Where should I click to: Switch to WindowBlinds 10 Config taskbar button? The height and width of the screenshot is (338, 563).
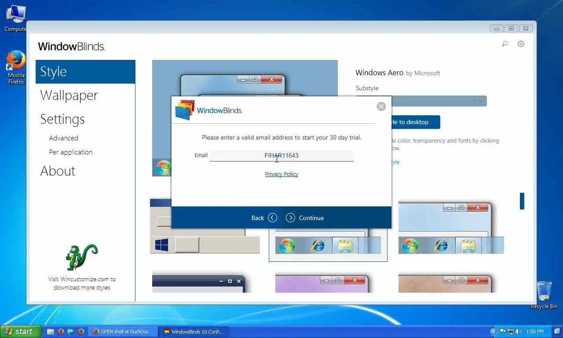tap(194, 331)
